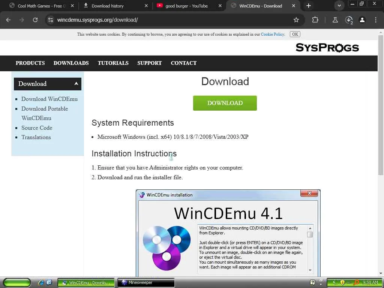The image size is (384, 288).
Task: Launch the Internet Explorer quick launch icon
Action: 41,283
